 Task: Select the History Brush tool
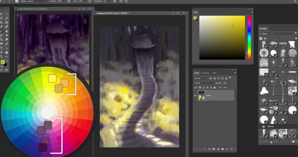pos(1,35)
